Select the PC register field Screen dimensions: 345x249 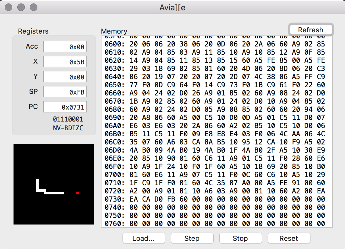click(65, 107)
